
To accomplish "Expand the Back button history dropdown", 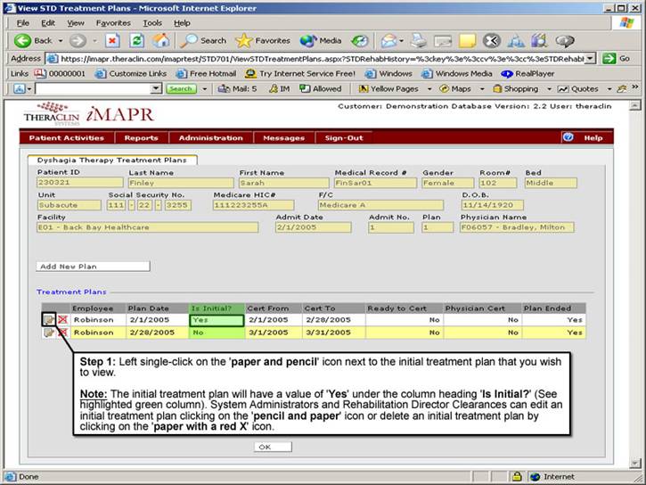I will pyautogui.click(x=61, y=41).
